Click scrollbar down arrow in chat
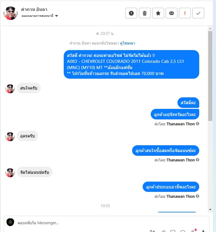This screenshot has height=232, width=216. [x=210, y=210]
